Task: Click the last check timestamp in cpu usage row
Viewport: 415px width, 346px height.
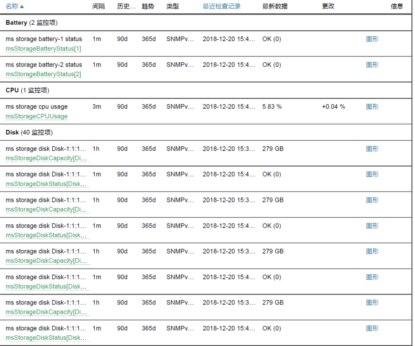Action: point(228,106)
